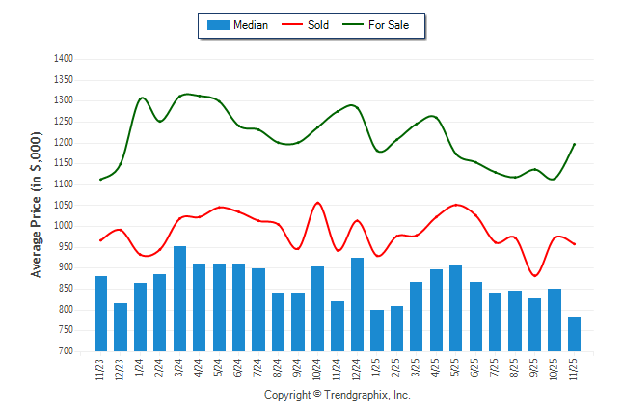The height and width of the screenshot is (419, 623).
Task: Click the For Sale line peak at 1/24
Action: coord(141,98)
